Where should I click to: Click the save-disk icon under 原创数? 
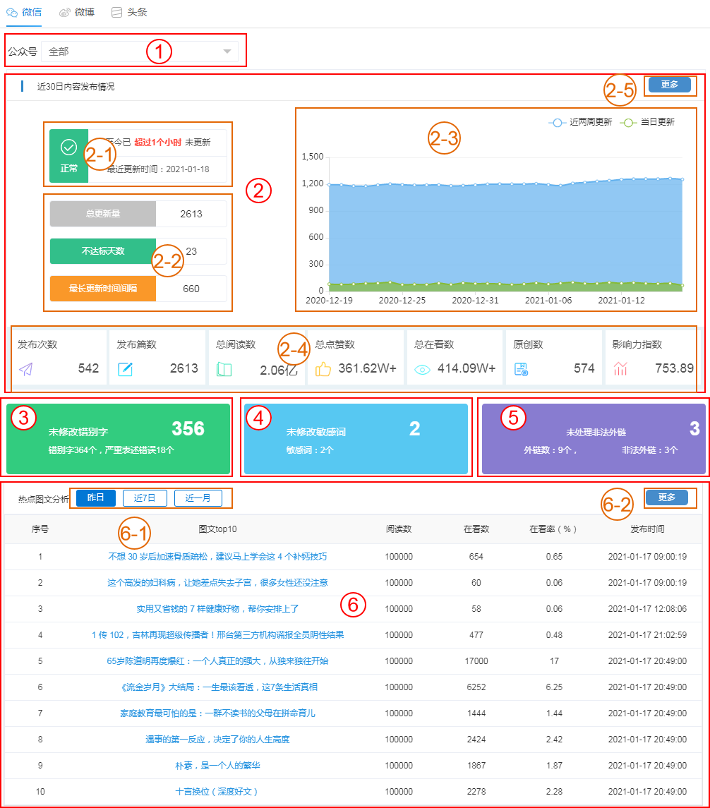coord(521,368)
